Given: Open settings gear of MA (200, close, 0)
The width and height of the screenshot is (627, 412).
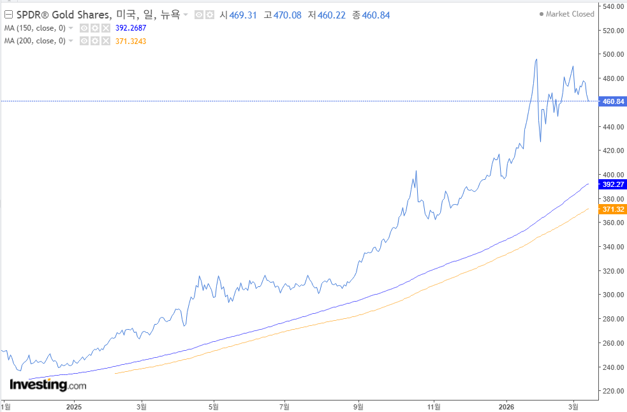Looking at the screenshot, I should click(95, 41).
